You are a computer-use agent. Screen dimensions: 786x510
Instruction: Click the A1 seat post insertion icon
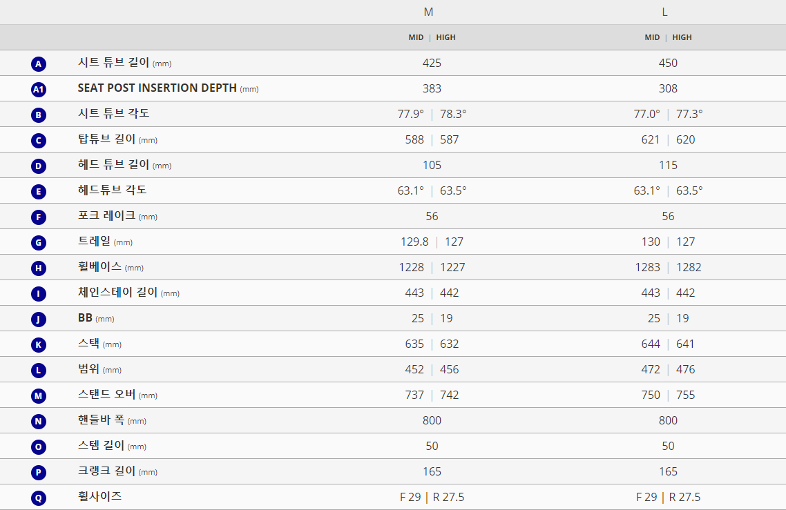(39, 90)
